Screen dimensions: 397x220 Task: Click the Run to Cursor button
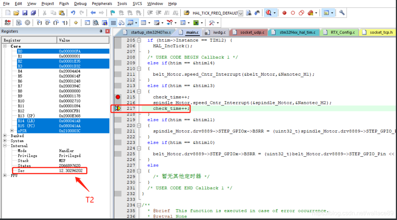(65, 22)
